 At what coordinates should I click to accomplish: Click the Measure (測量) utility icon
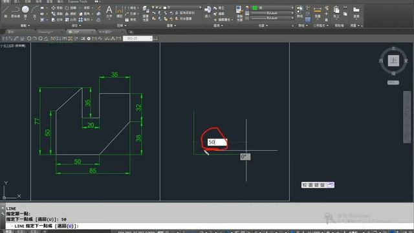click(x=318, y=12)
